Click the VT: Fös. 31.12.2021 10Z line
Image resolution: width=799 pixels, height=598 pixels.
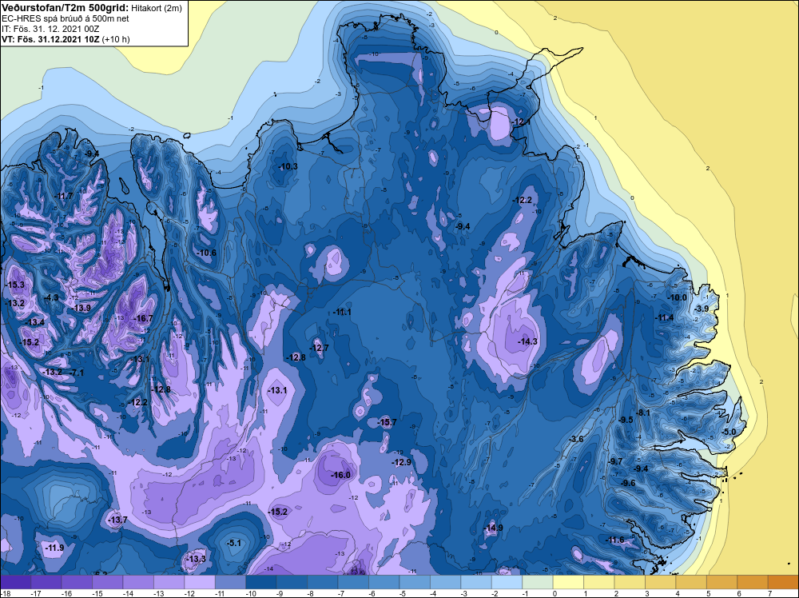click(x=51, y=39)
